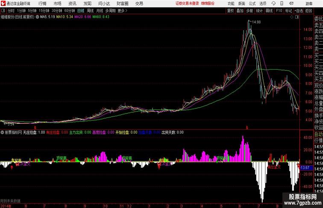The width and height of the screenshot is (323, 208).
Task: Open the 功能 menu
Action: 231,3
